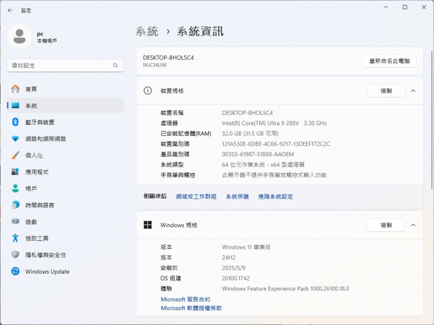Open the pc user avatar profile

point(19,37)
